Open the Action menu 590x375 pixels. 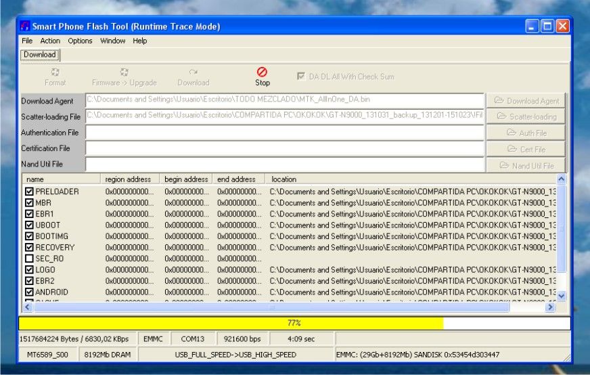coord(50,41)
